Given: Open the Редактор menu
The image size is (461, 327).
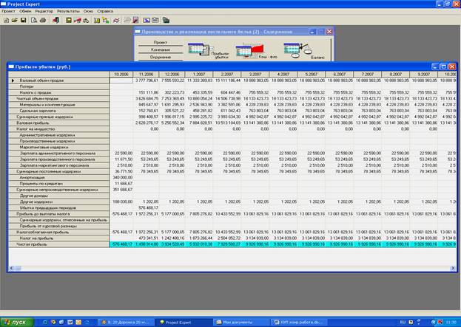Looking at the screenshot, I should point(44,12).
